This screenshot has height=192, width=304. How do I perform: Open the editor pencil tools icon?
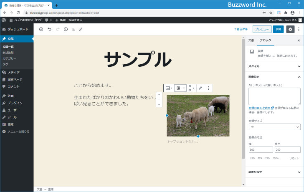pos(81,29)
